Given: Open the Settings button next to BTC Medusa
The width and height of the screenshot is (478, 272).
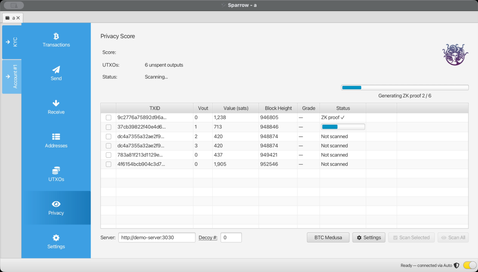Looking at the screenshot, I should 369,237.
